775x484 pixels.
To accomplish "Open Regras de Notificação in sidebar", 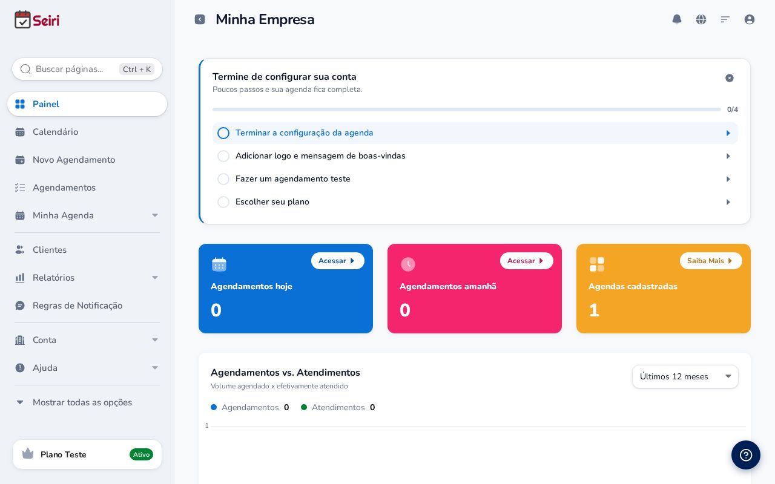I will pos(87,306).
